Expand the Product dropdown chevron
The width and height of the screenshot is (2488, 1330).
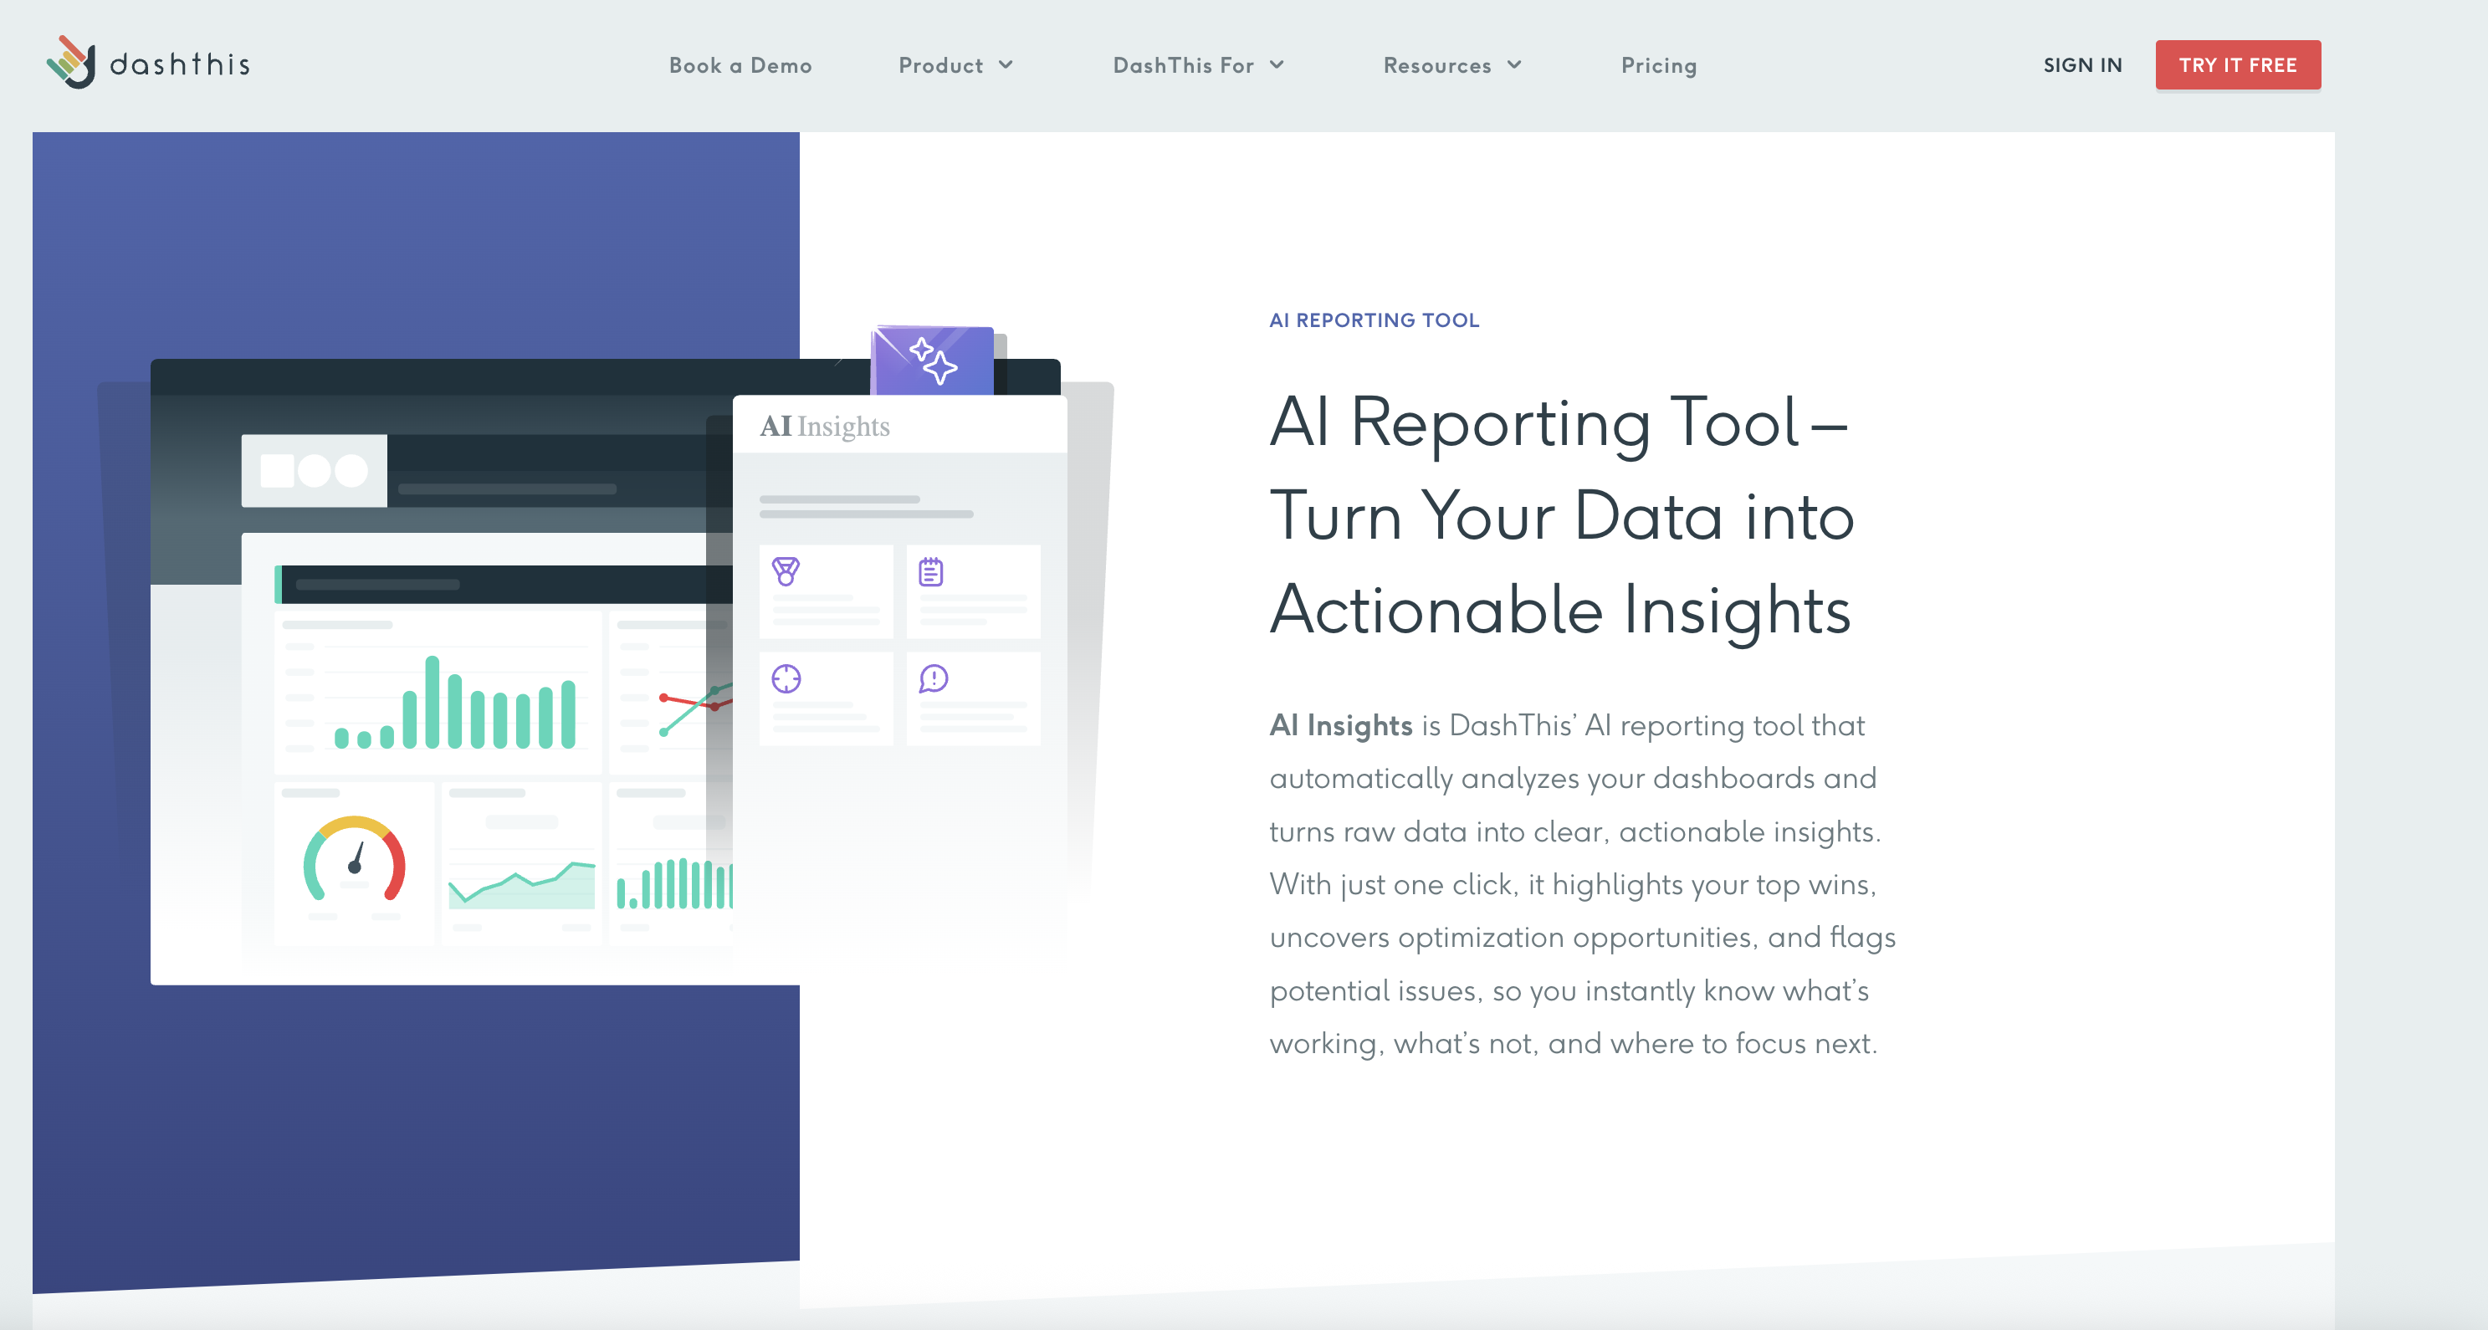tap(1006, 64)
